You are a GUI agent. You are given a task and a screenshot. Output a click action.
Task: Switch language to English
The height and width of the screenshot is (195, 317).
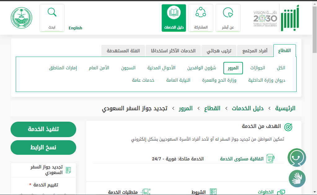(x=75, y=28)
